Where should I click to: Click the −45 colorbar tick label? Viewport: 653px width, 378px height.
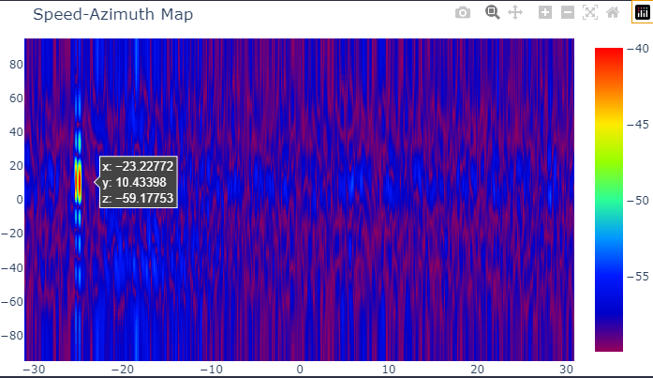click(638, 125)
